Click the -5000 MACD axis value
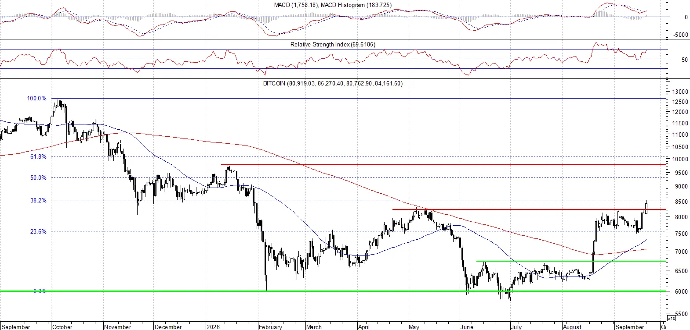Viewport: 690px width, 330px height. point(680,35)
